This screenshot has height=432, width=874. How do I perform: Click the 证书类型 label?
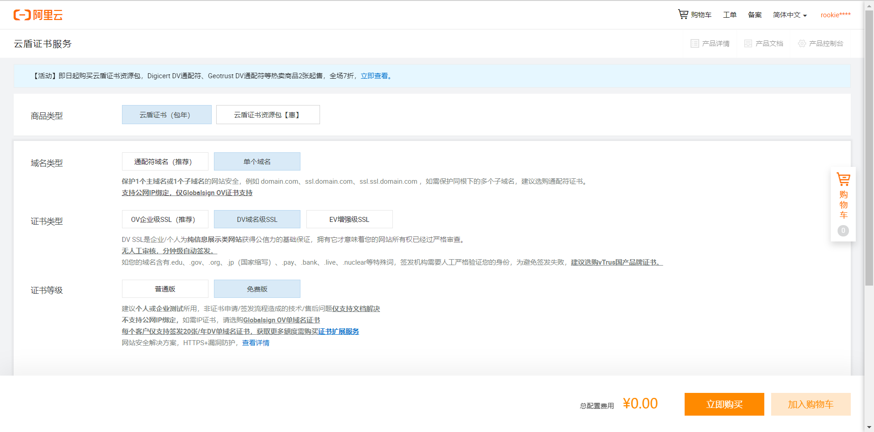(x=47, y=221)
